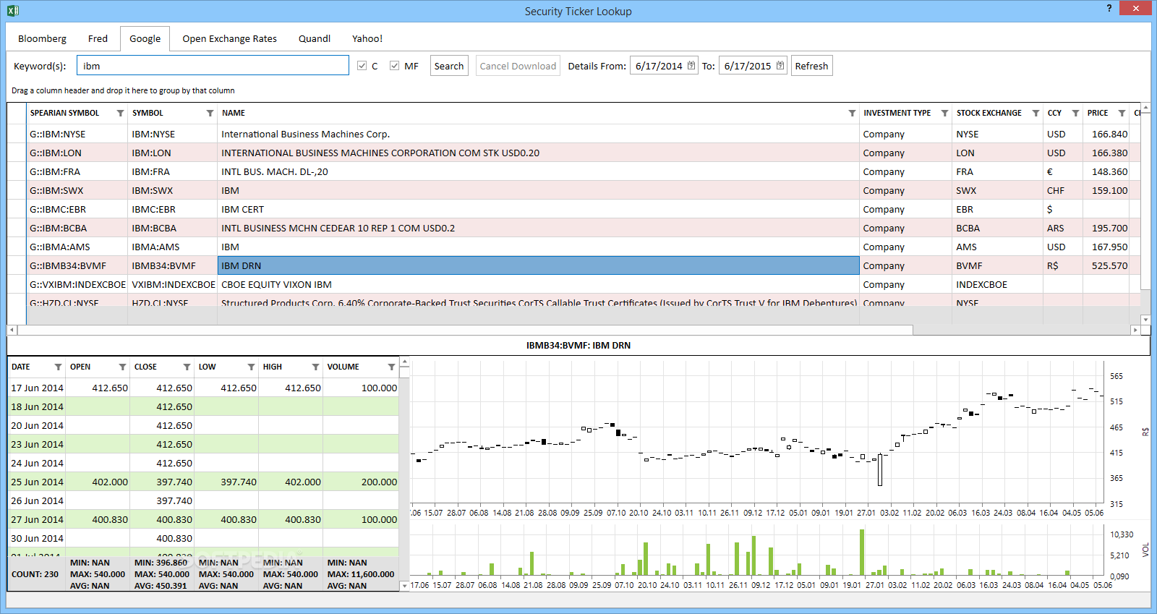Click the COUNT: 230 summary cell
Viewport: 1157px width, 614px height.
coord(35,574)
